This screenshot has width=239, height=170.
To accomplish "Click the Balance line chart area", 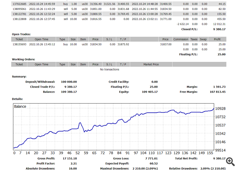I will coord(113,127).
